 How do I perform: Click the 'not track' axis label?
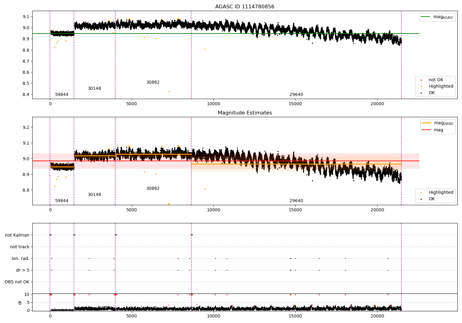[x=20, y=247]
